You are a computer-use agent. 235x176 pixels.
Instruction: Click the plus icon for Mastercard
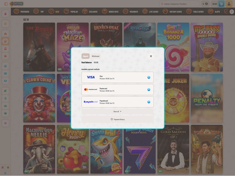click(149, 90)
